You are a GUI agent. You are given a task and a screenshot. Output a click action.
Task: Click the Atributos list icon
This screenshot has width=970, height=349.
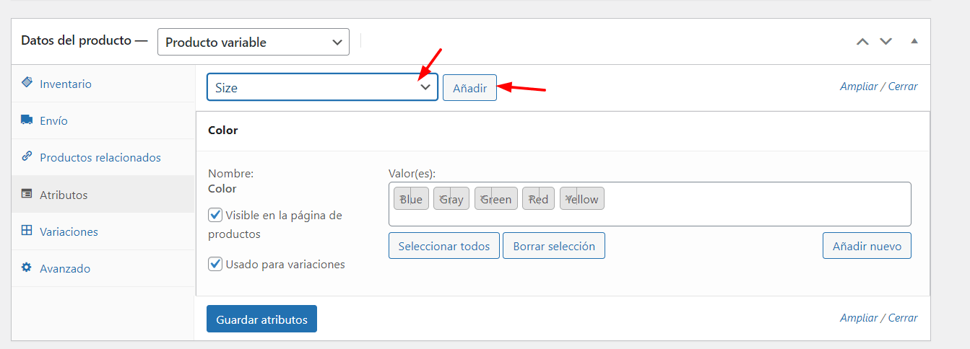(27, 194)
